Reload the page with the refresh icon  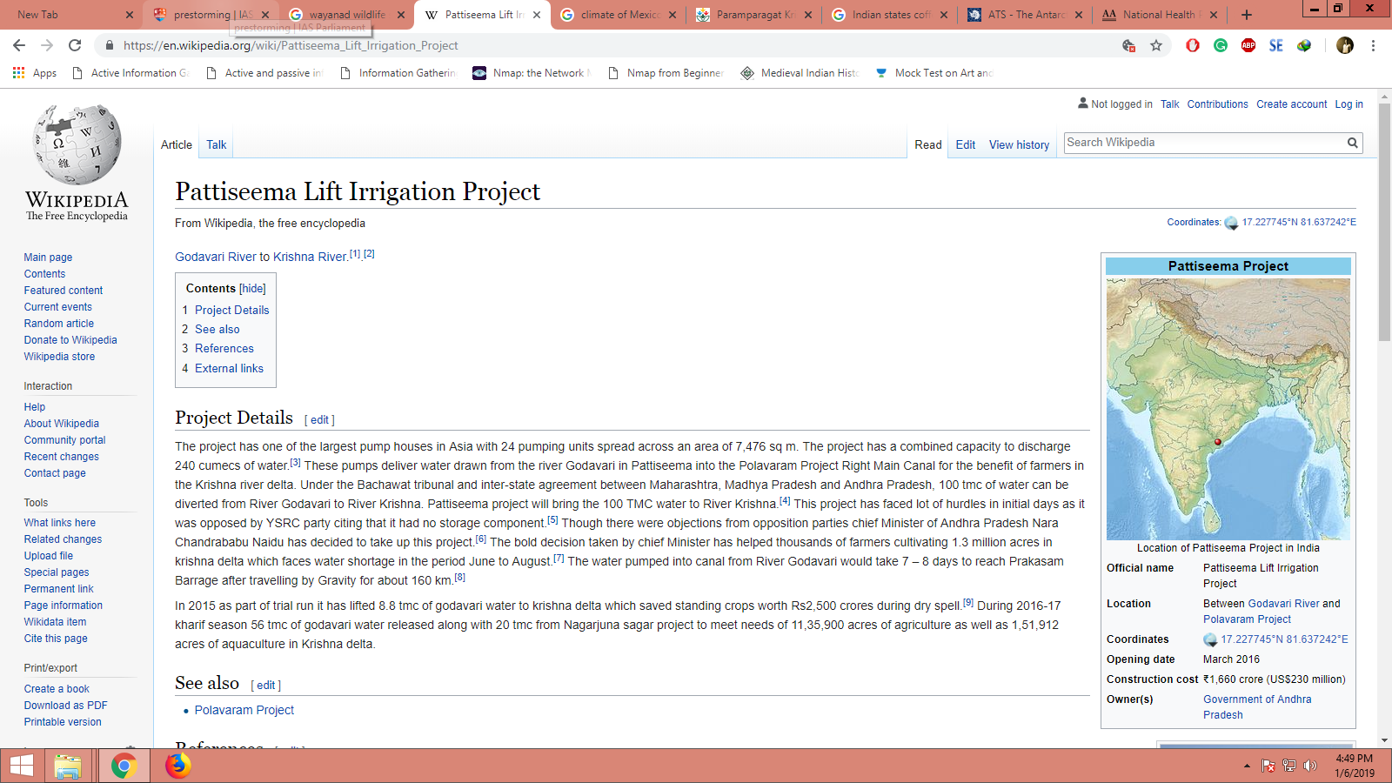point(75,45)
